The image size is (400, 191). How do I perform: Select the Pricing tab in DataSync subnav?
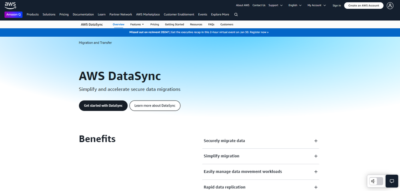pyautogui.click(x=154, y=24)
